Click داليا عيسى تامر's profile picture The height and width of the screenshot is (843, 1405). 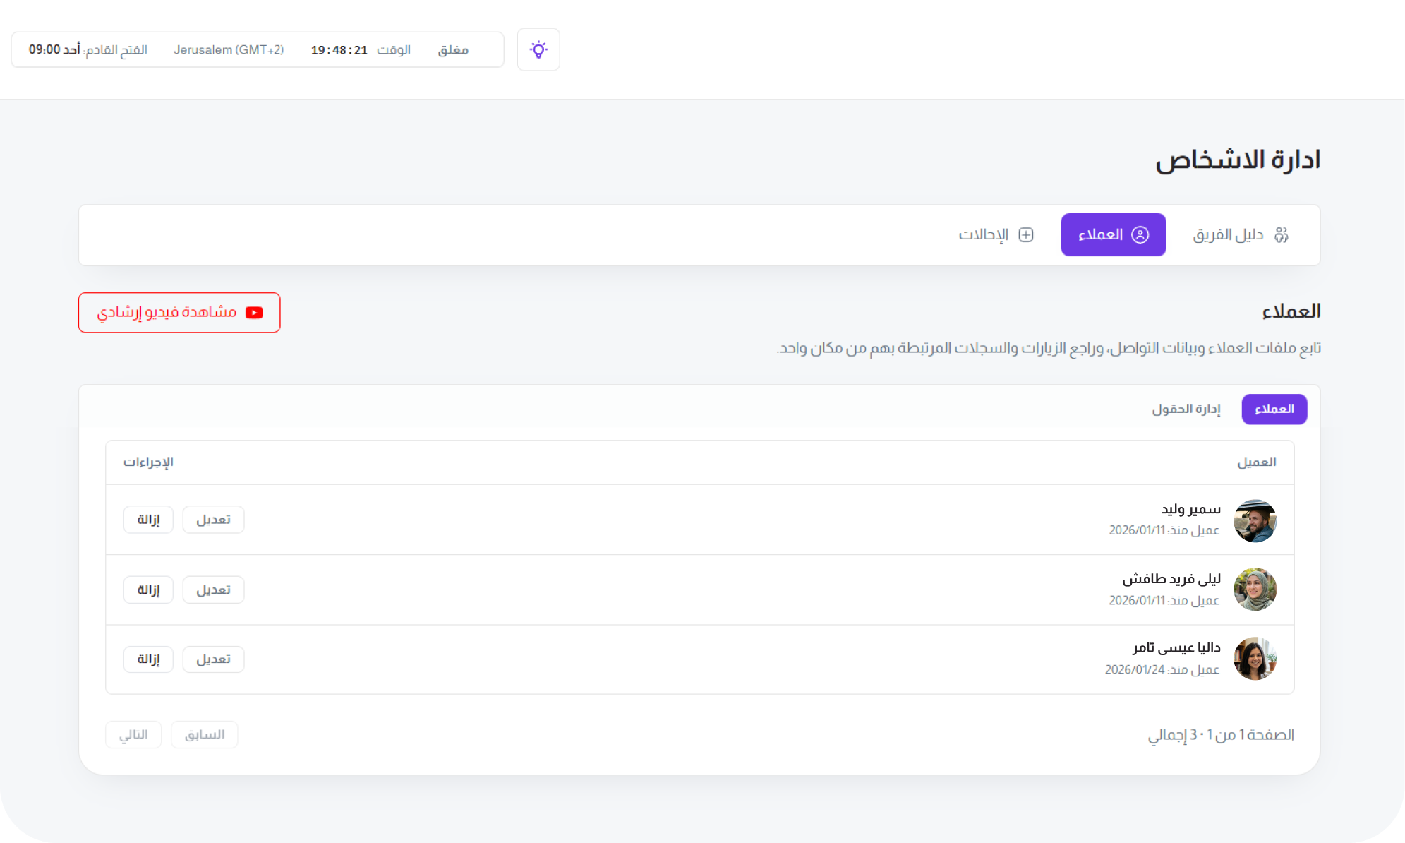1255,659
